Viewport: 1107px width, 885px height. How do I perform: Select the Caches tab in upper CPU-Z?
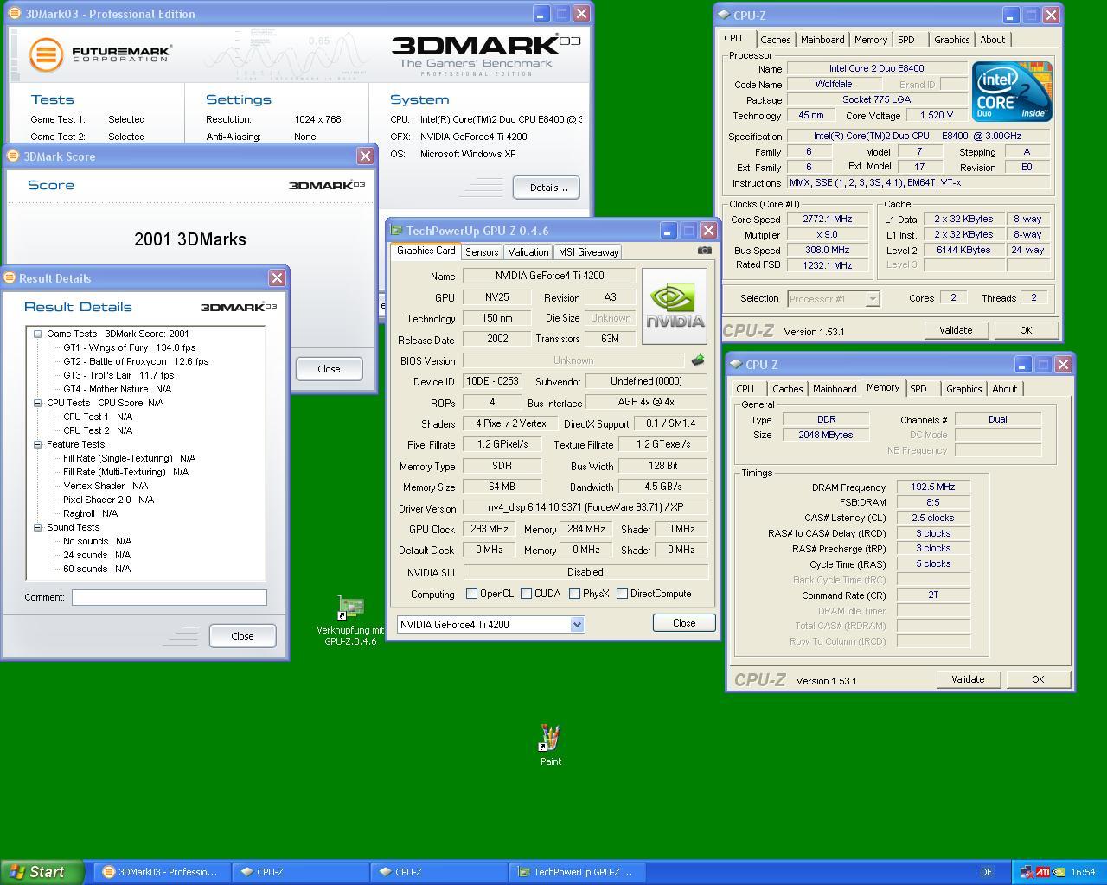coord(775,40)
